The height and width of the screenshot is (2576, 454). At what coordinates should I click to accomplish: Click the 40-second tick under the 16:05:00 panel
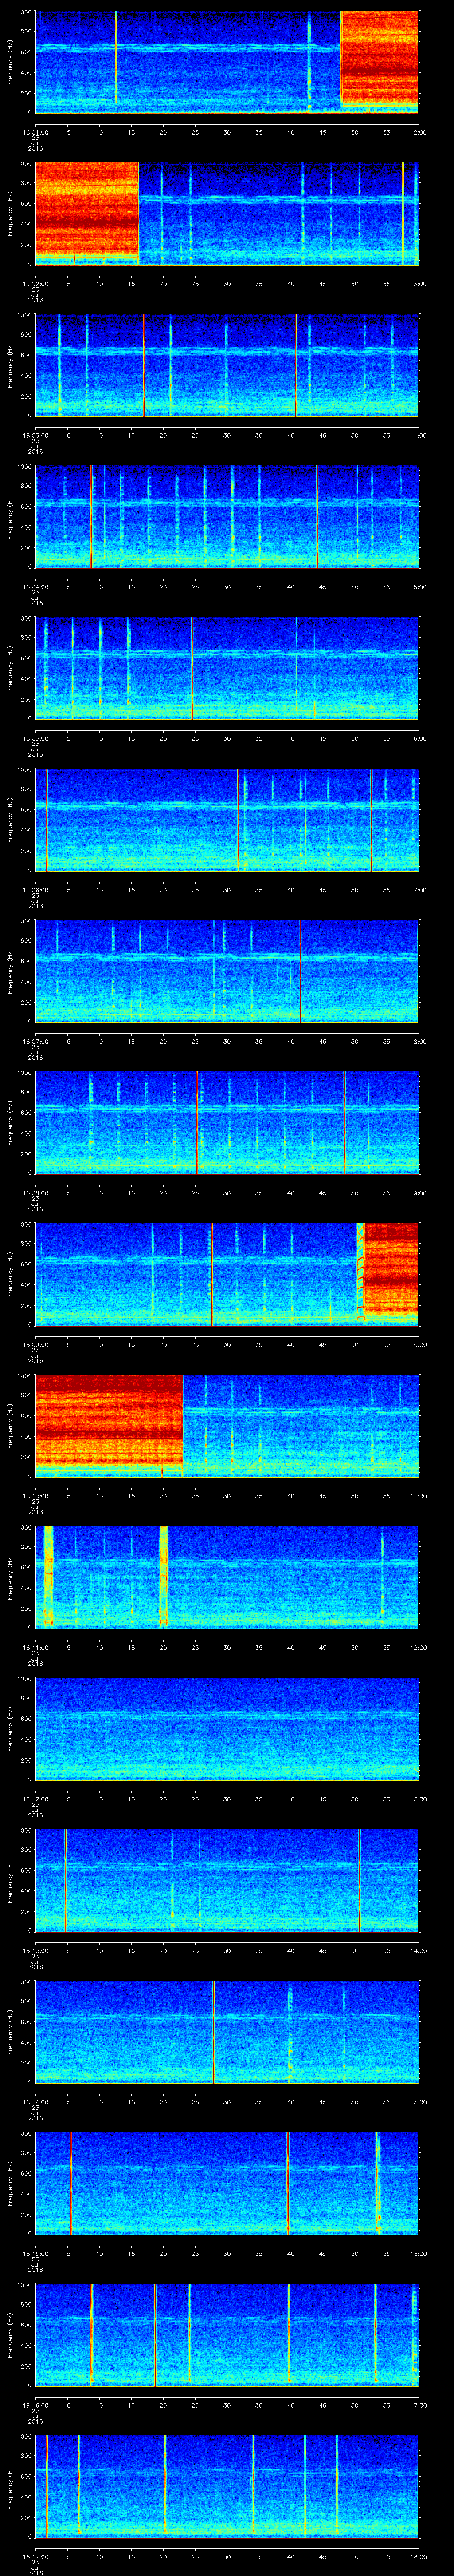click(x=290, y=738)
